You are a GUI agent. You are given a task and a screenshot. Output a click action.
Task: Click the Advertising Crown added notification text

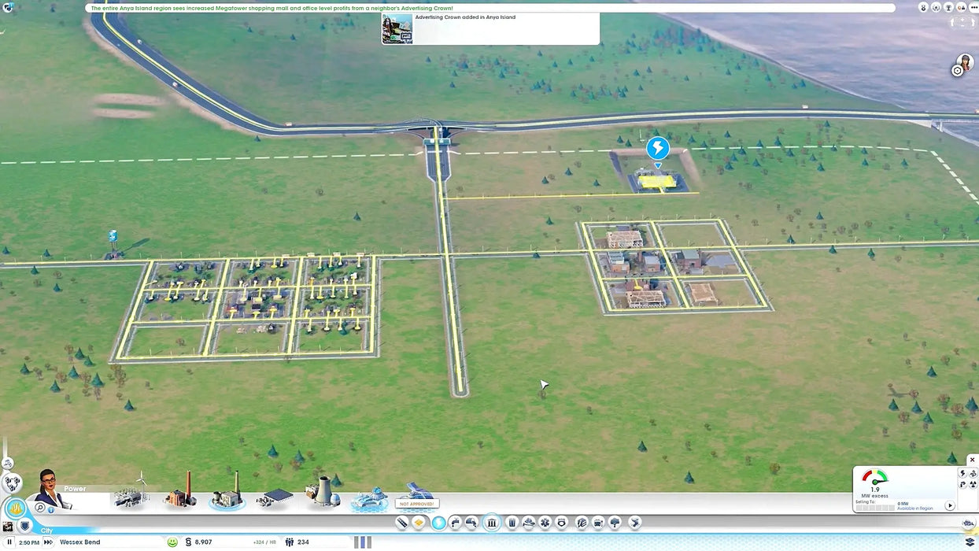click(465, 17)
